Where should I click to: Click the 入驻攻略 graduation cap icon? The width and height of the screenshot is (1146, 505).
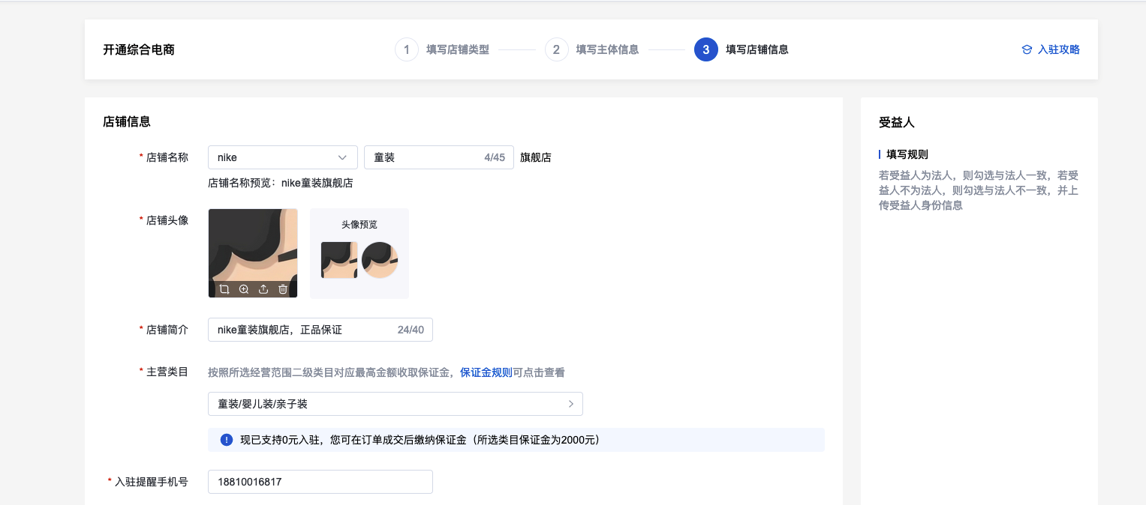pos(1027,50)
